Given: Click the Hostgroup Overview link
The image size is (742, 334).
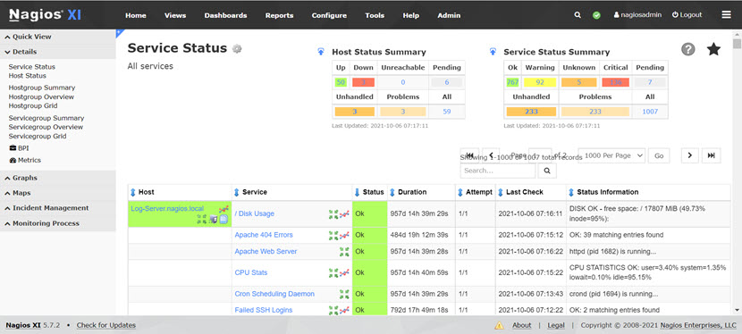Looking at the screenshot, I should point(41,96).
